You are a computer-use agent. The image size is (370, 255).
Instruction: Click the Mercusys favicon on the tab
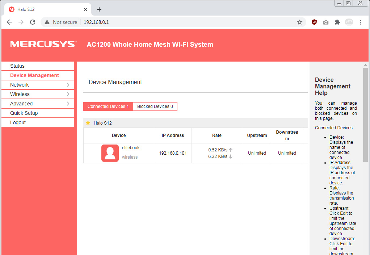point(11,9)
